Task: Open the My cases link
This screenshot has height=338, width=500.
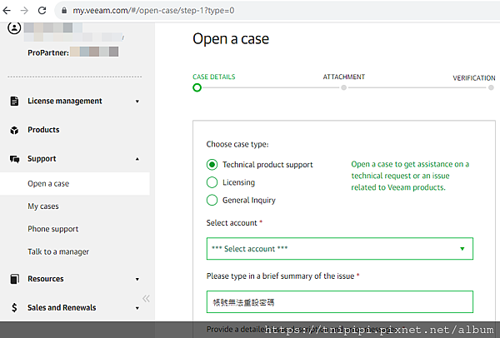Action: (x=43, y=206)
